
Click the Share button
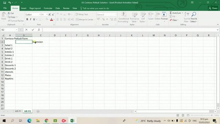[213, 8]
